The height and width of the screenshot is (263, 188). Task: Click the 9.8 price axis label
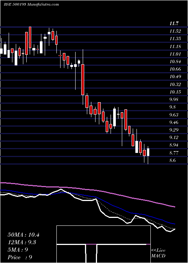click(x=173, y=107)
